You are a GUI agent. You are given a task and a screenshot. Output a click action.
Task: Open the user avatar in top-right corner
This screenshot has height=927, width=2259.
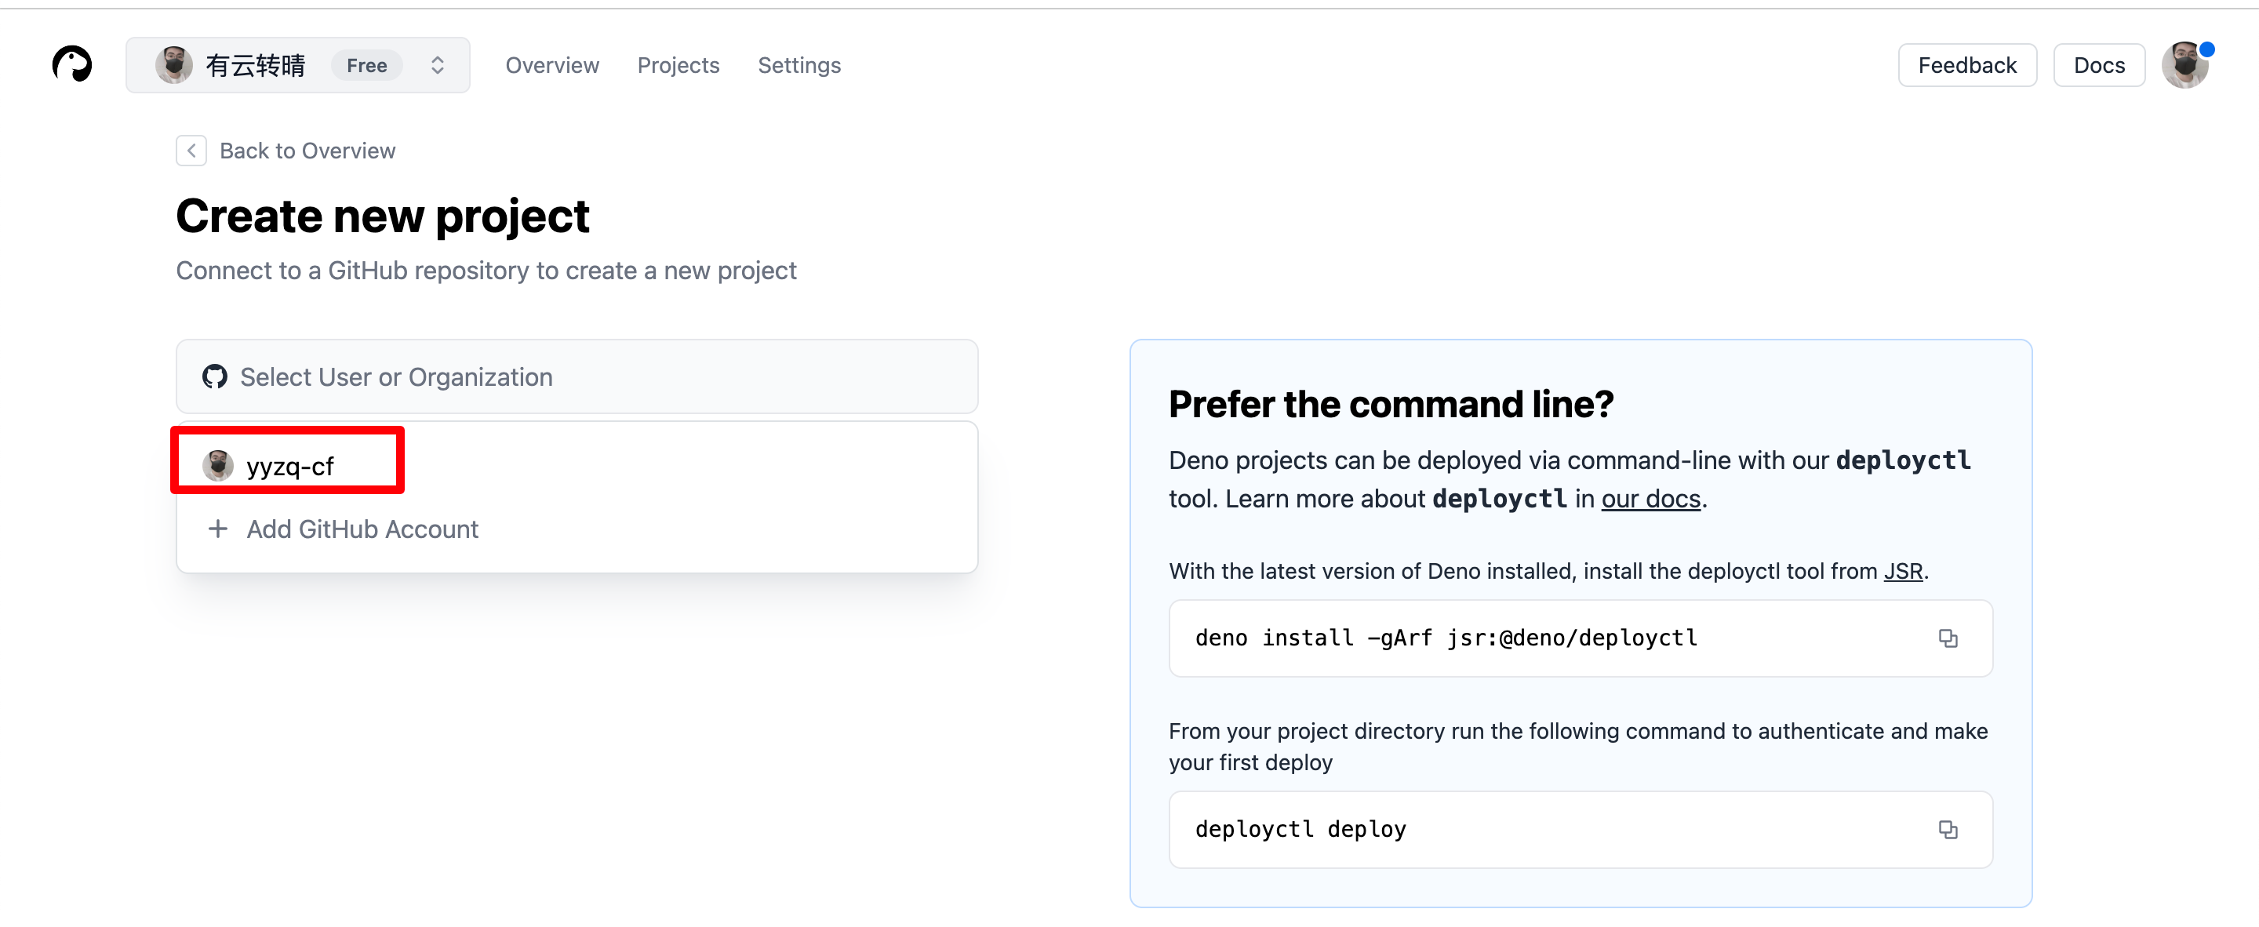point(2184,65)
